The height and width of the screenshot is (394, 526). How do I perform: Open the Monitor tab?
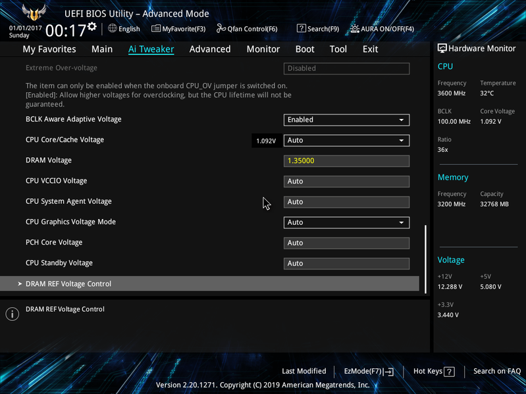click(x=263, y=49)
